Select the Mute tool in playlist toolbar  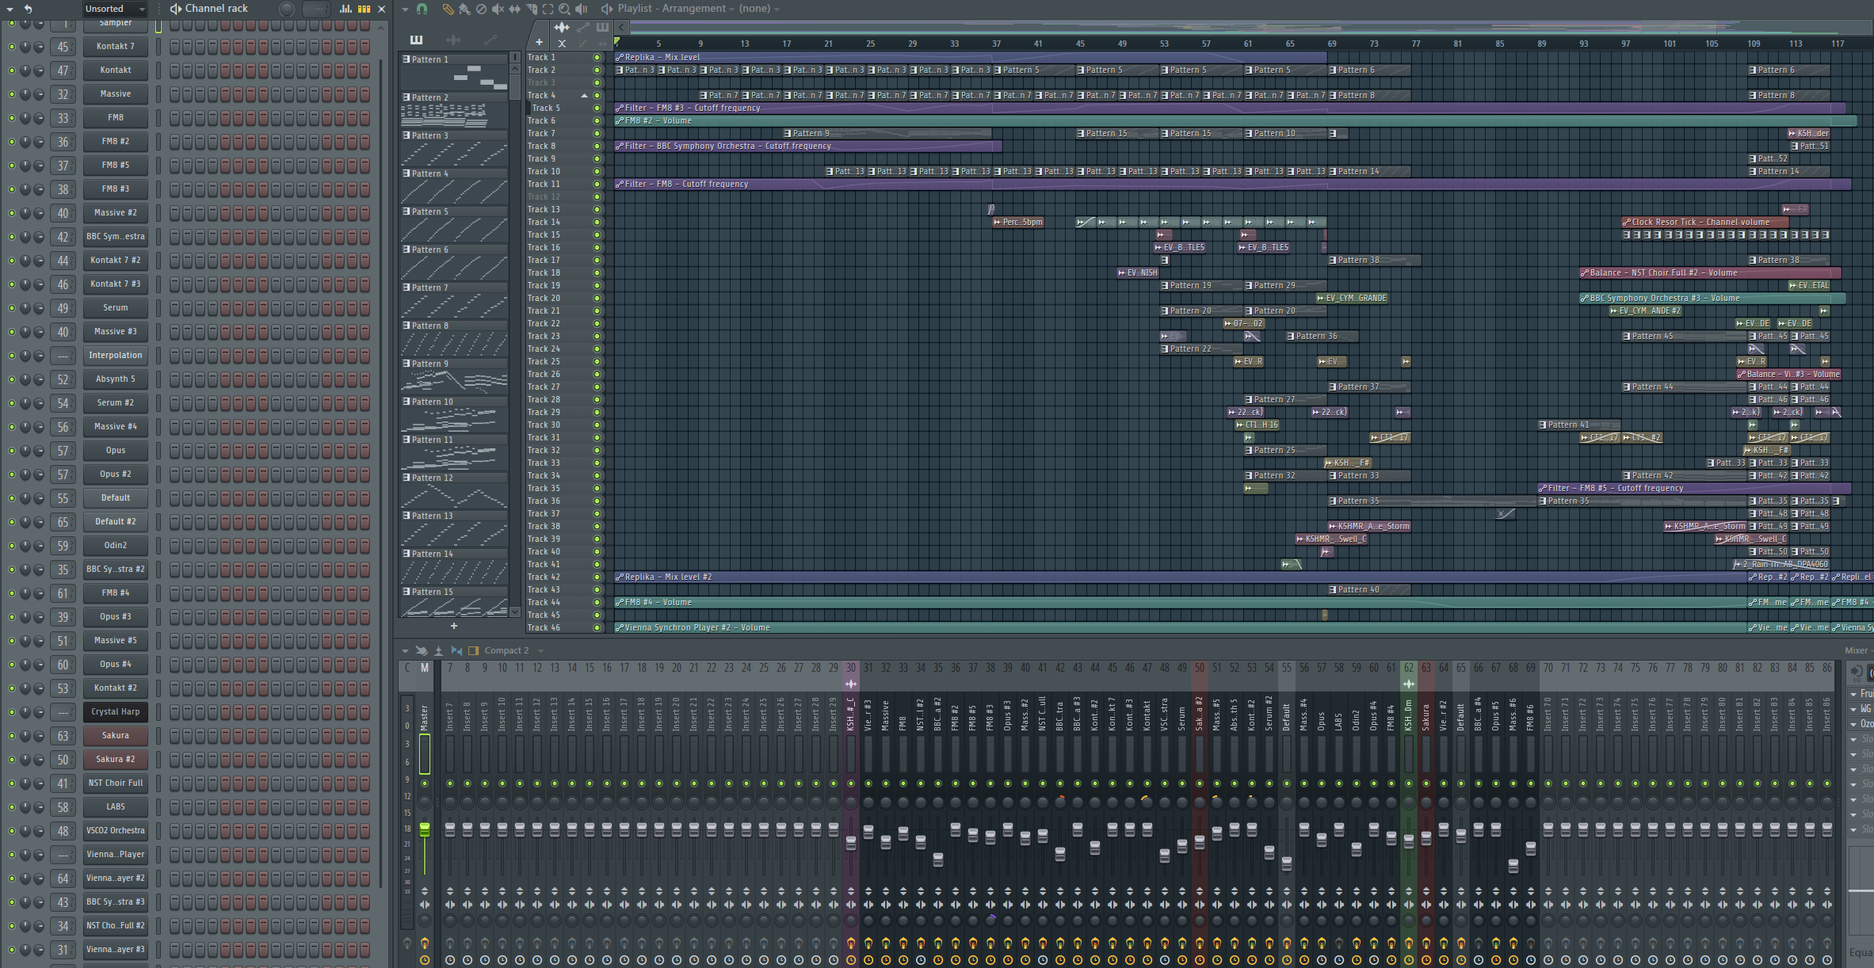click(498, 9)
